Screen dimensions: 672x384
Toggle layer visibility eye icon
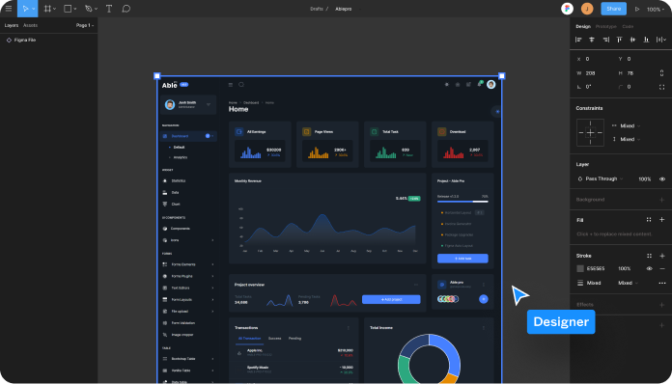[x=662, y=178]
